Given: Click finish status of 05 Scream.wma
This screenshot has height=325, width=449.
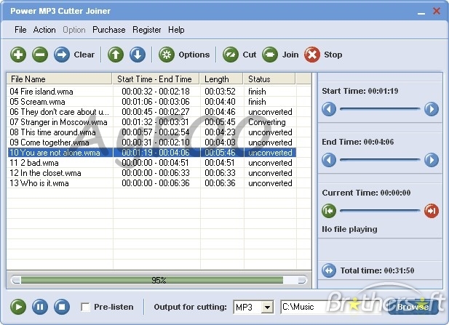Looking at the screenshot, I should 257,102.
